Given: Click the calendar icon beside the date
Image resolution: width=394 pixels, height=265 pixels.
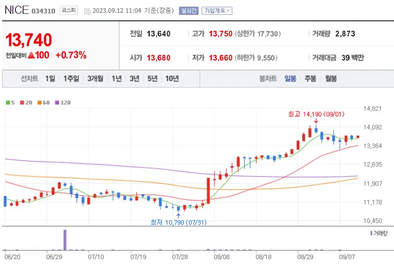Looking at the screenshot, I should (87, 11).
